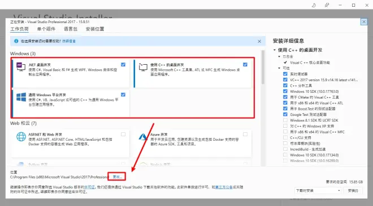Uncheck Google Test 测试适配器 checkbox

pos(285,114)
